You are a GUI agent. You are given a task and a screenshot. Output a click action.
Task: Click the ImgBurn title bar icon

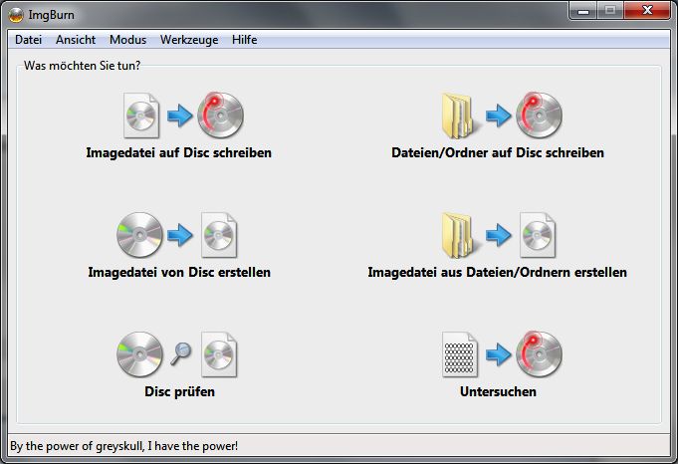(x=16, y=15)
